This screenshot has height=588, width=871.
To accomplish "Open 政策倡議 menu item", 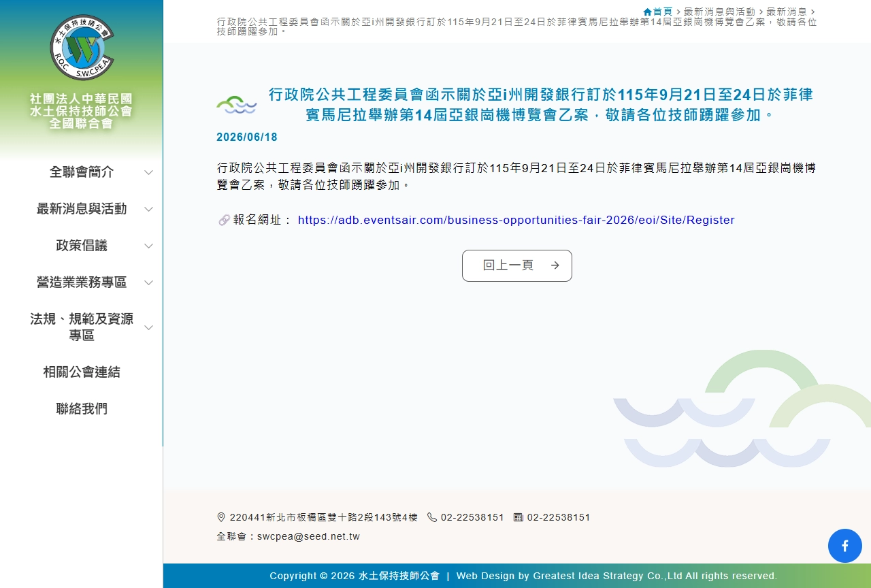I will point(82,246).
